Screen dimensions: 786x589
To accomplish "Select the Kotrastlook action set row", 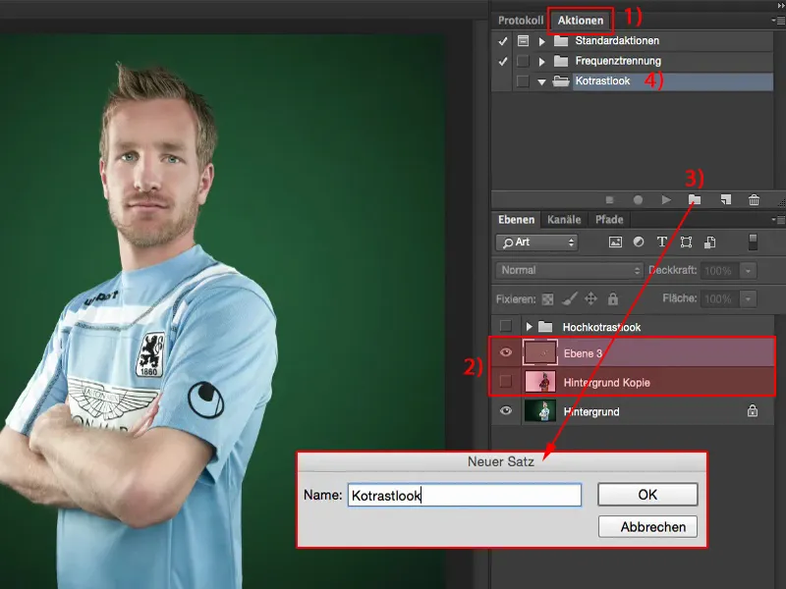I will click(633, 81).
